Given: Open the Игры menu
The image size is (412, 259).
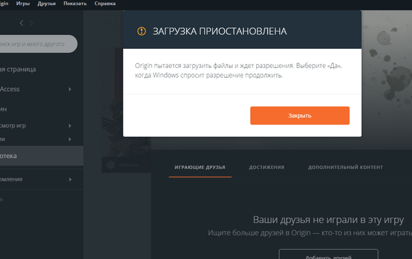Looking at the screenshot, I should point(23,3).
